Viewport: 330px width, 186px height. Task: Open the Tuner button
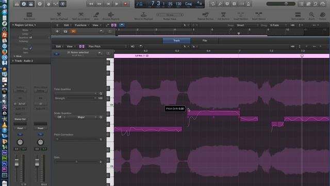227,4
